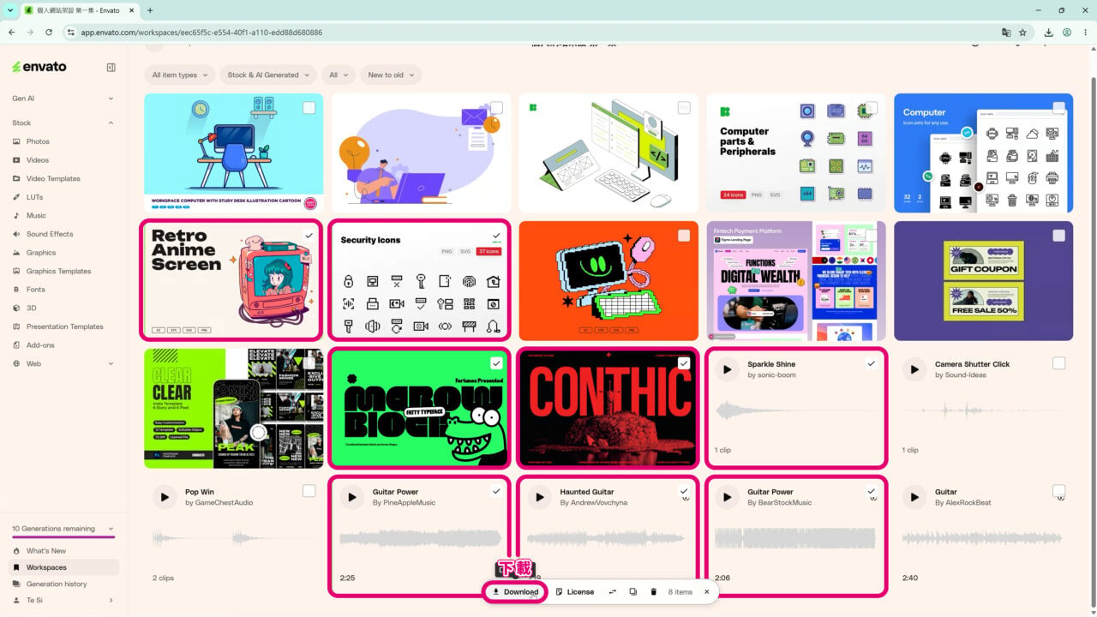The image size is (1097, 617).
Task: Play Sparkle Shine sound clip
Action: tap(727, 369)
